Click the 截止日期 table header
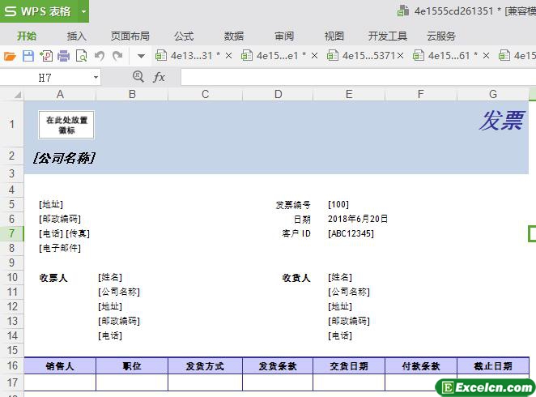 (x=493, y=366)
